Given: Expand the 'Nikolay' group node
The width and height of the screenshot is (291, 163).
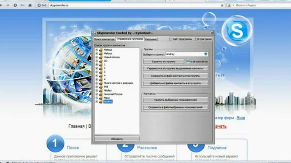Looking at the screenshot, I should pyautogui.click(x=97, y=91).
